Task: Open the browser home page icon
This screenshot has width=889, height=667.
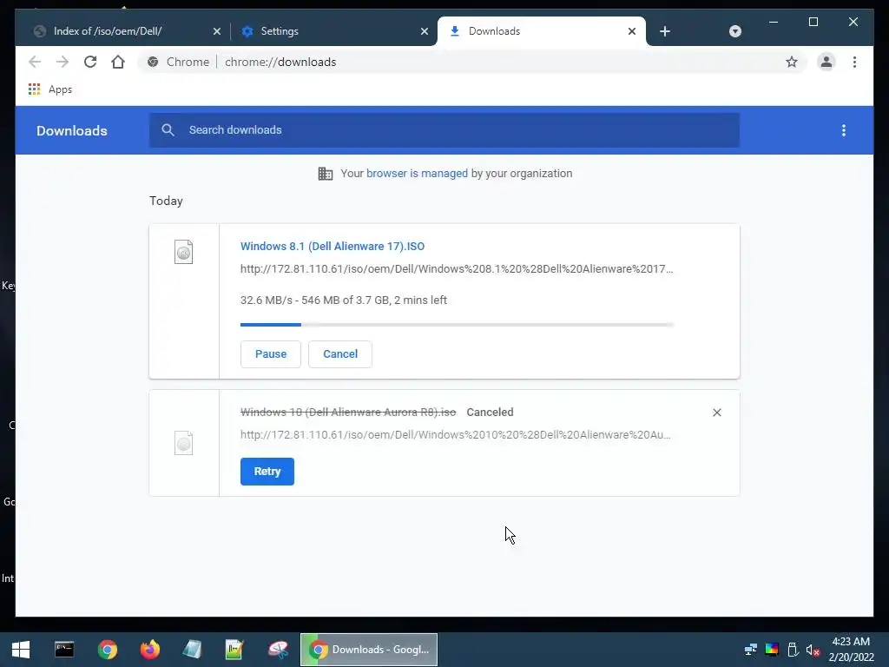Action: [x=118, y=62]
